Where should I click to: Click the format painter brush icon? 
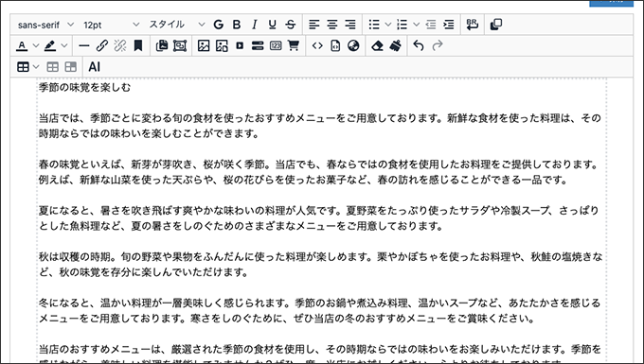(x=395, y=46)
